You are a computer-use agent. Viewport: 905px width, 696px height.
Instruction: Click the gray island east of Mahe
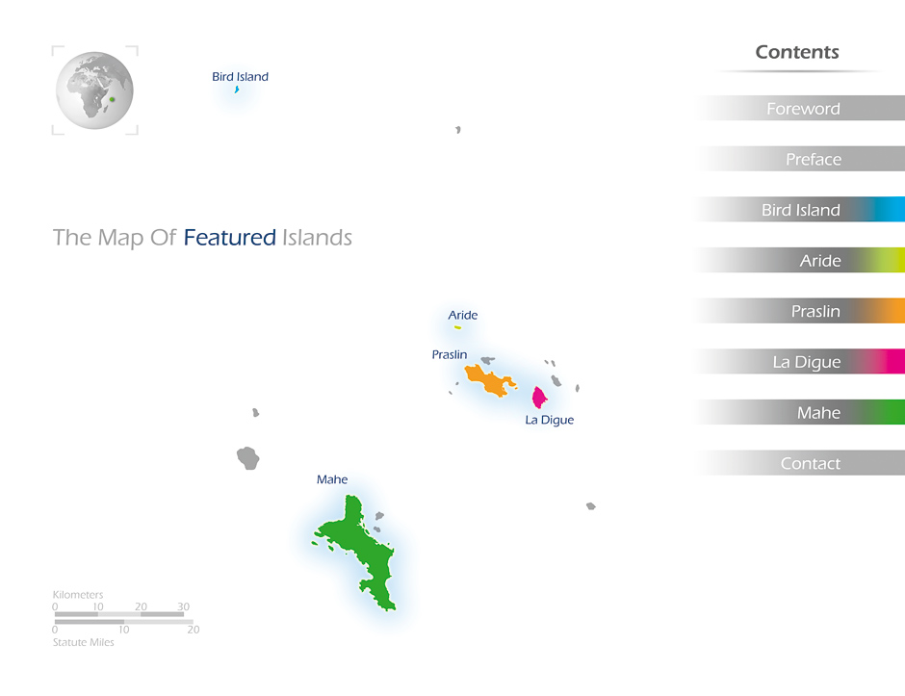click(590, 505)
